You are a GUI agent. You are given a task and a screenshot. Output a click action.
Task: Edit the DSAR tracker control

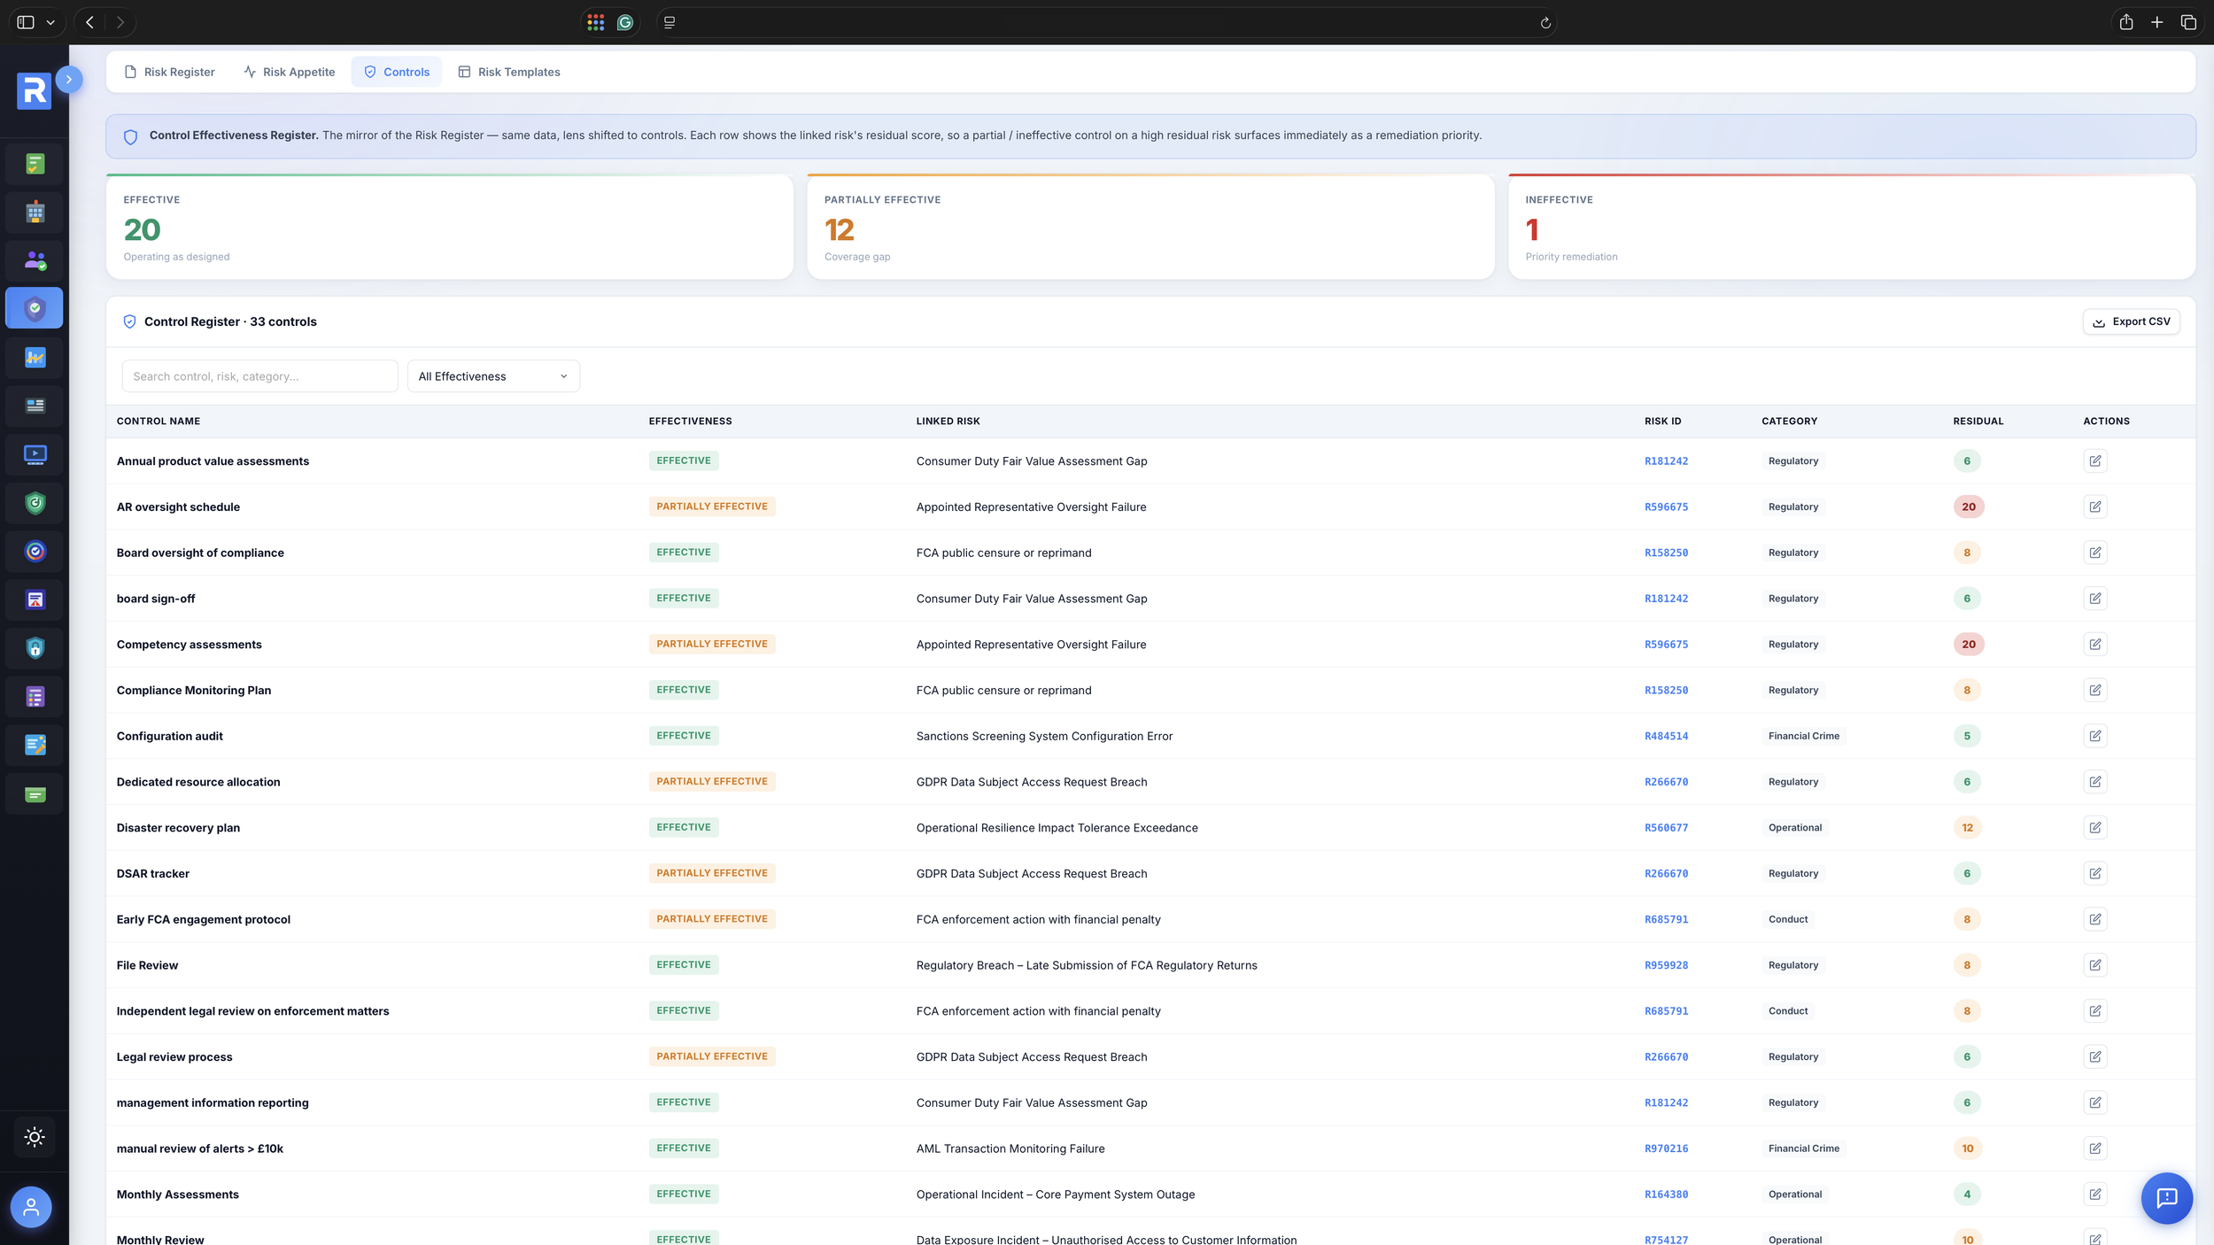click(x=2094, y=873)
